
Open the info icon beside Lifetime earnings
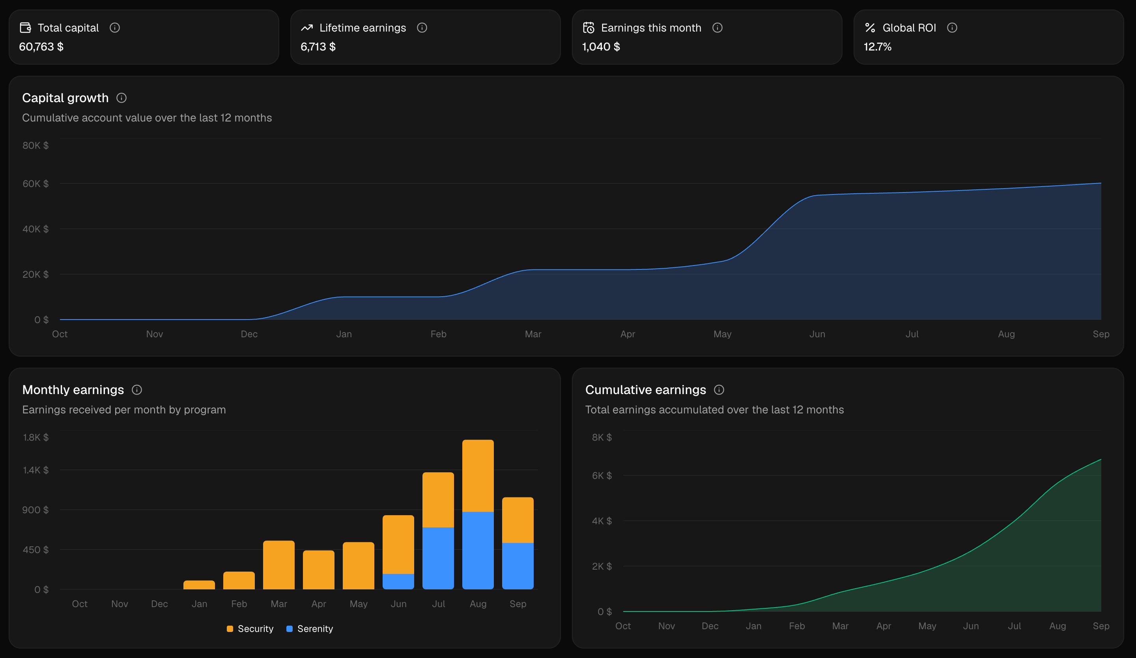click(x=422, y=28)
